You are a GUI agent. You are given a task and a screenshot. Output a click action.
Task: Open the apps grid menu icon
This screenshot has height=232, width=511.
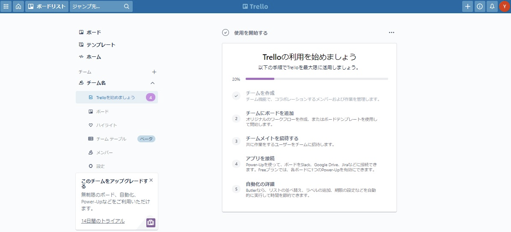point(6,6)
